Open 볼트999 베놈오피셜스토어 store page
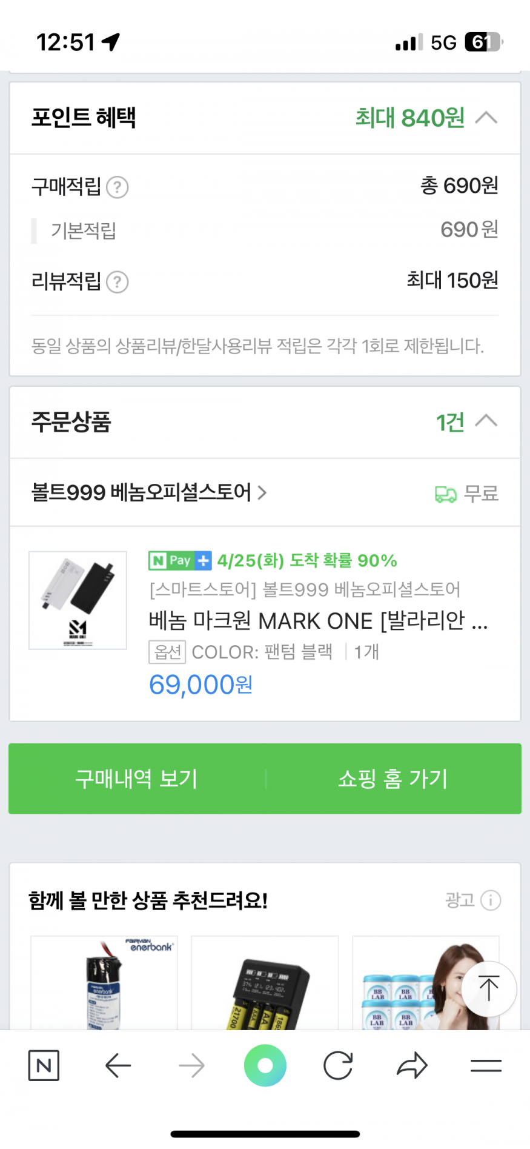530x1149 pixels. [149, 492]
